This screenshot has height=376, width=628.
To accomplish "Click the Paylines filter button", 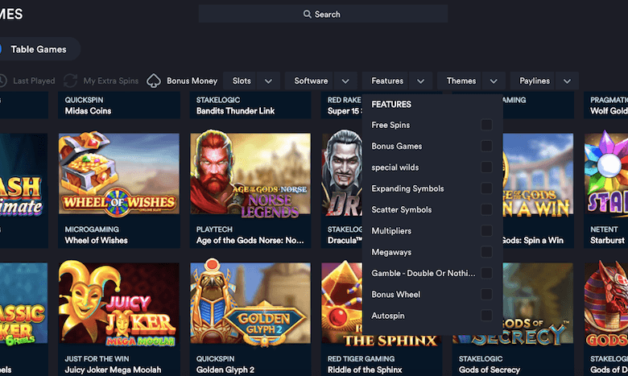I will 535,81.
